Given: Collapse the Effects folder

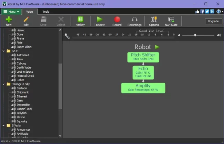Looking at the screenshot, I should [x=3, y=125].
